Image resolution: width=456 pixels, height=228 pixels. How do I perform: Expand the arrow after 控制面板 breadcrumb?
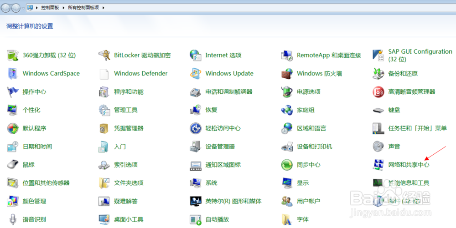point(63,8)
